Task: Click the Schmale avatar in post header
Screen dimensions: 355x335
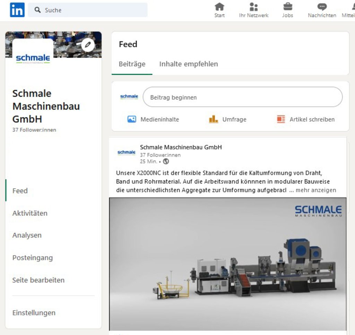Action: click(126, 153)
